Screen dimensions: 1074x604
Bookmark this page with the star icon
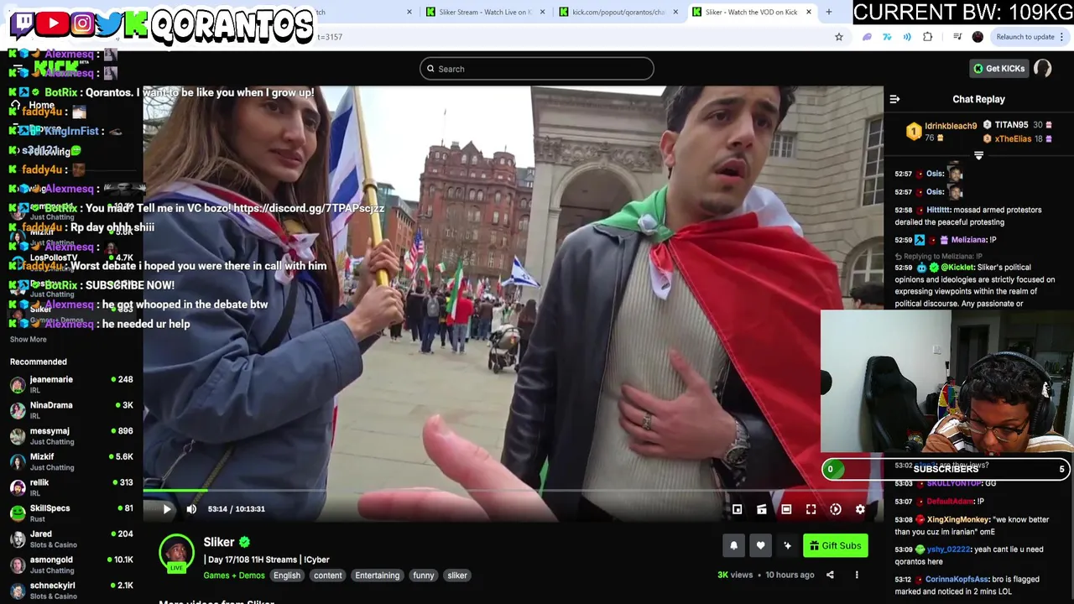[838, 37]
